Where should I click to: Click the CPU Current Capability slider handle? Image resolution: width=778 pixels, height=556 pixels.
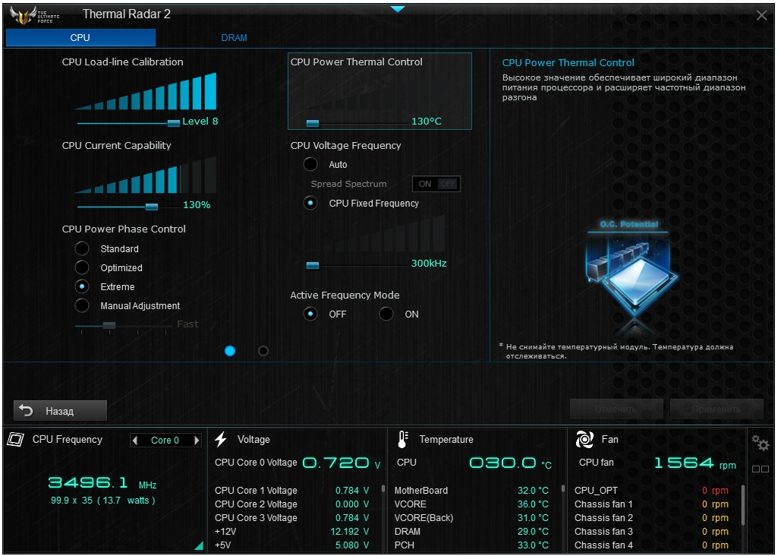tap(151, 207)
